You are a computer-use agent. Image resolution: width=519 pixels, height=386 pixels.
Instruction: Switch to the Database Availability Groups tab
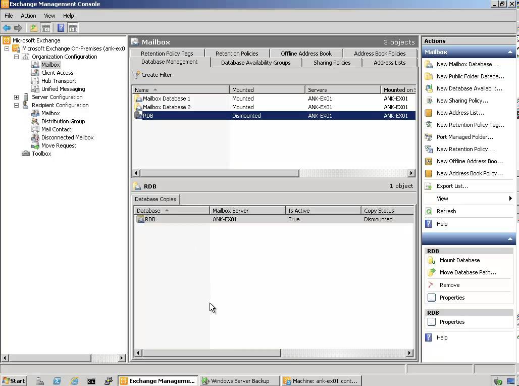tap(256, 63)
